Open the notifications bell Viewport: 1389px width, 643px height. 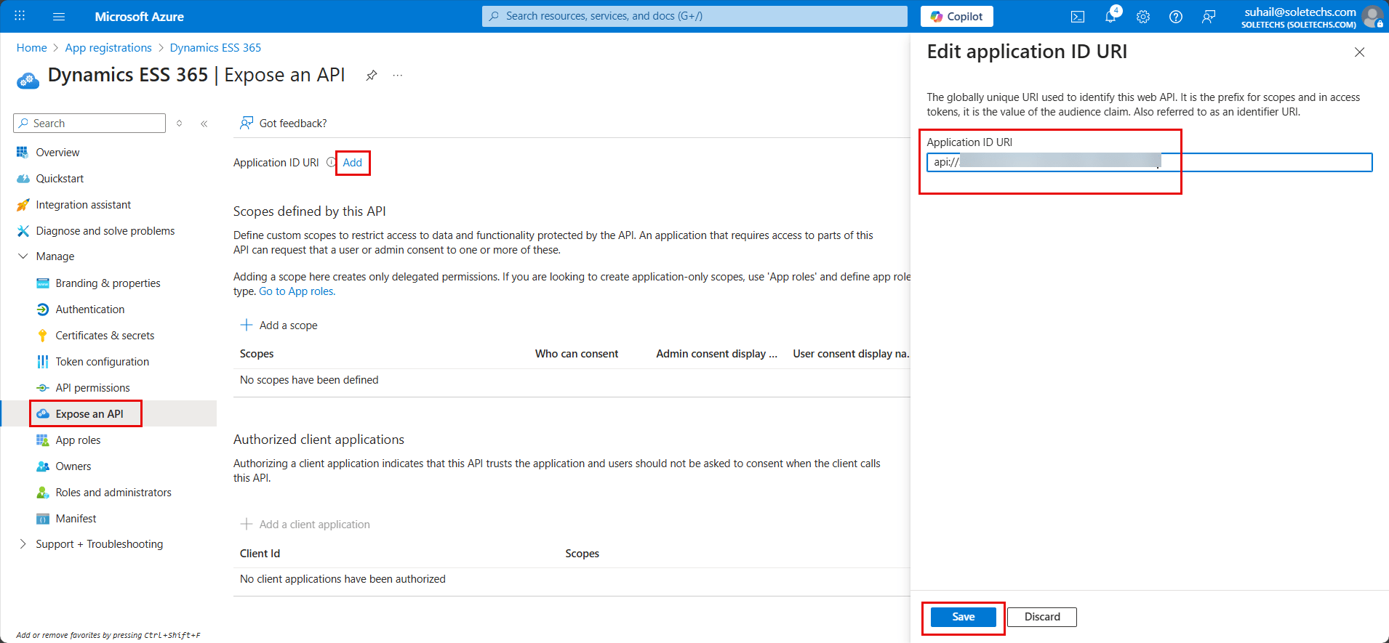coord(1110,16)
